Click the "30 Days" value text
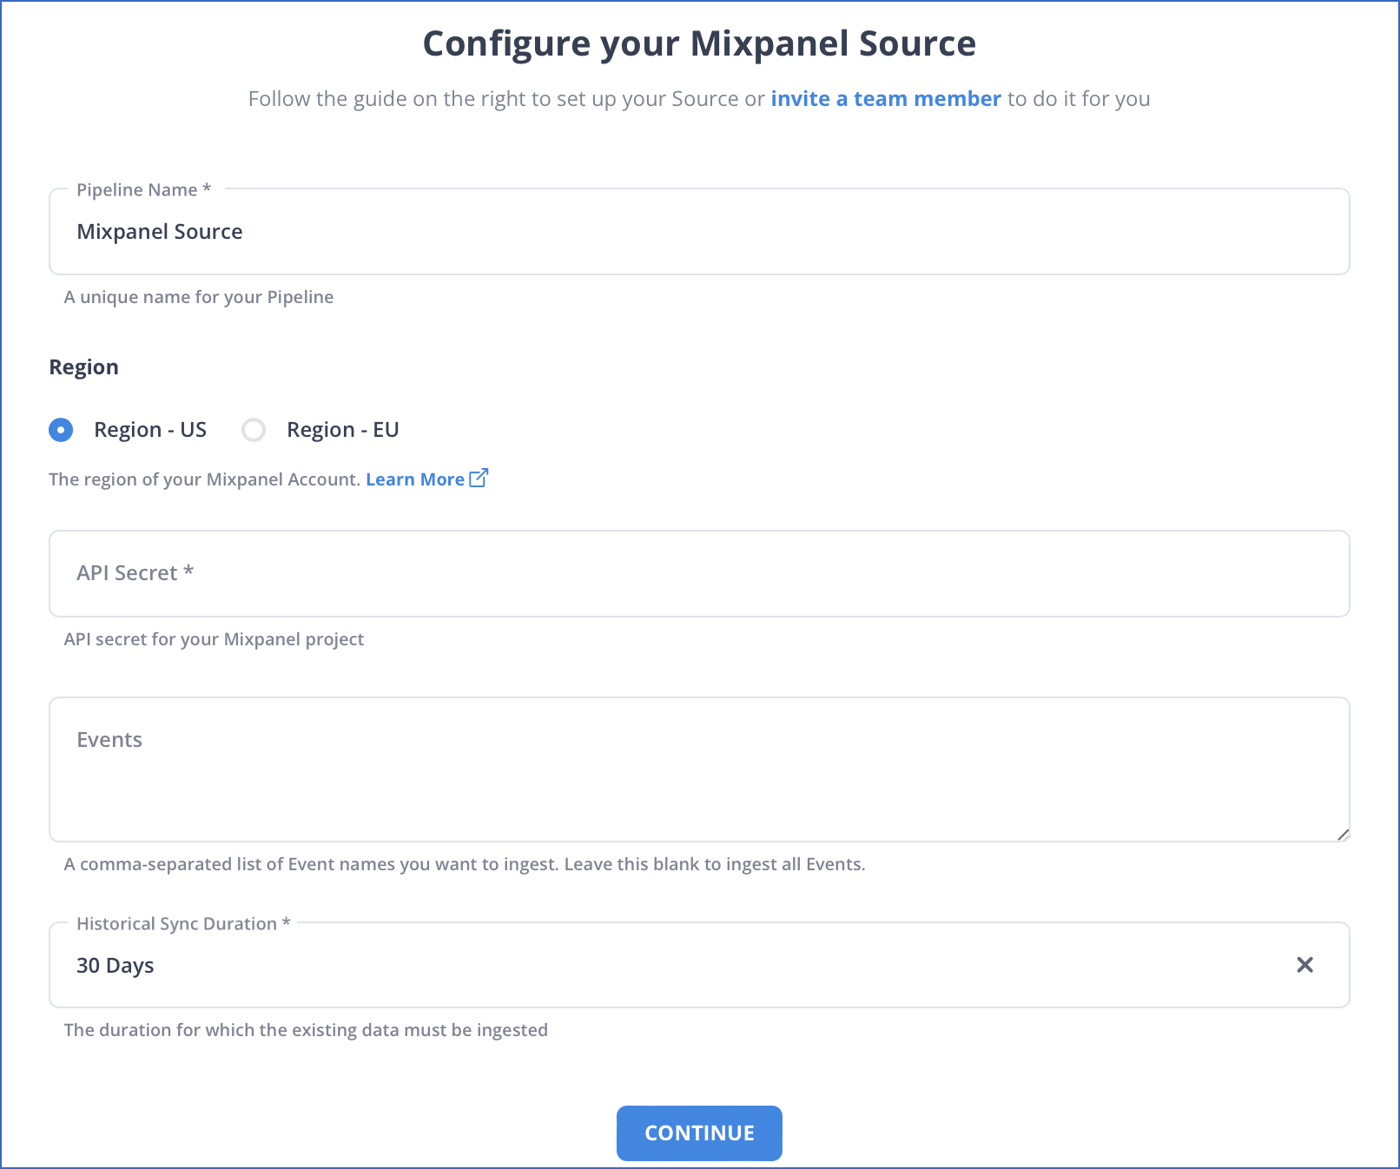 point(115,965)
